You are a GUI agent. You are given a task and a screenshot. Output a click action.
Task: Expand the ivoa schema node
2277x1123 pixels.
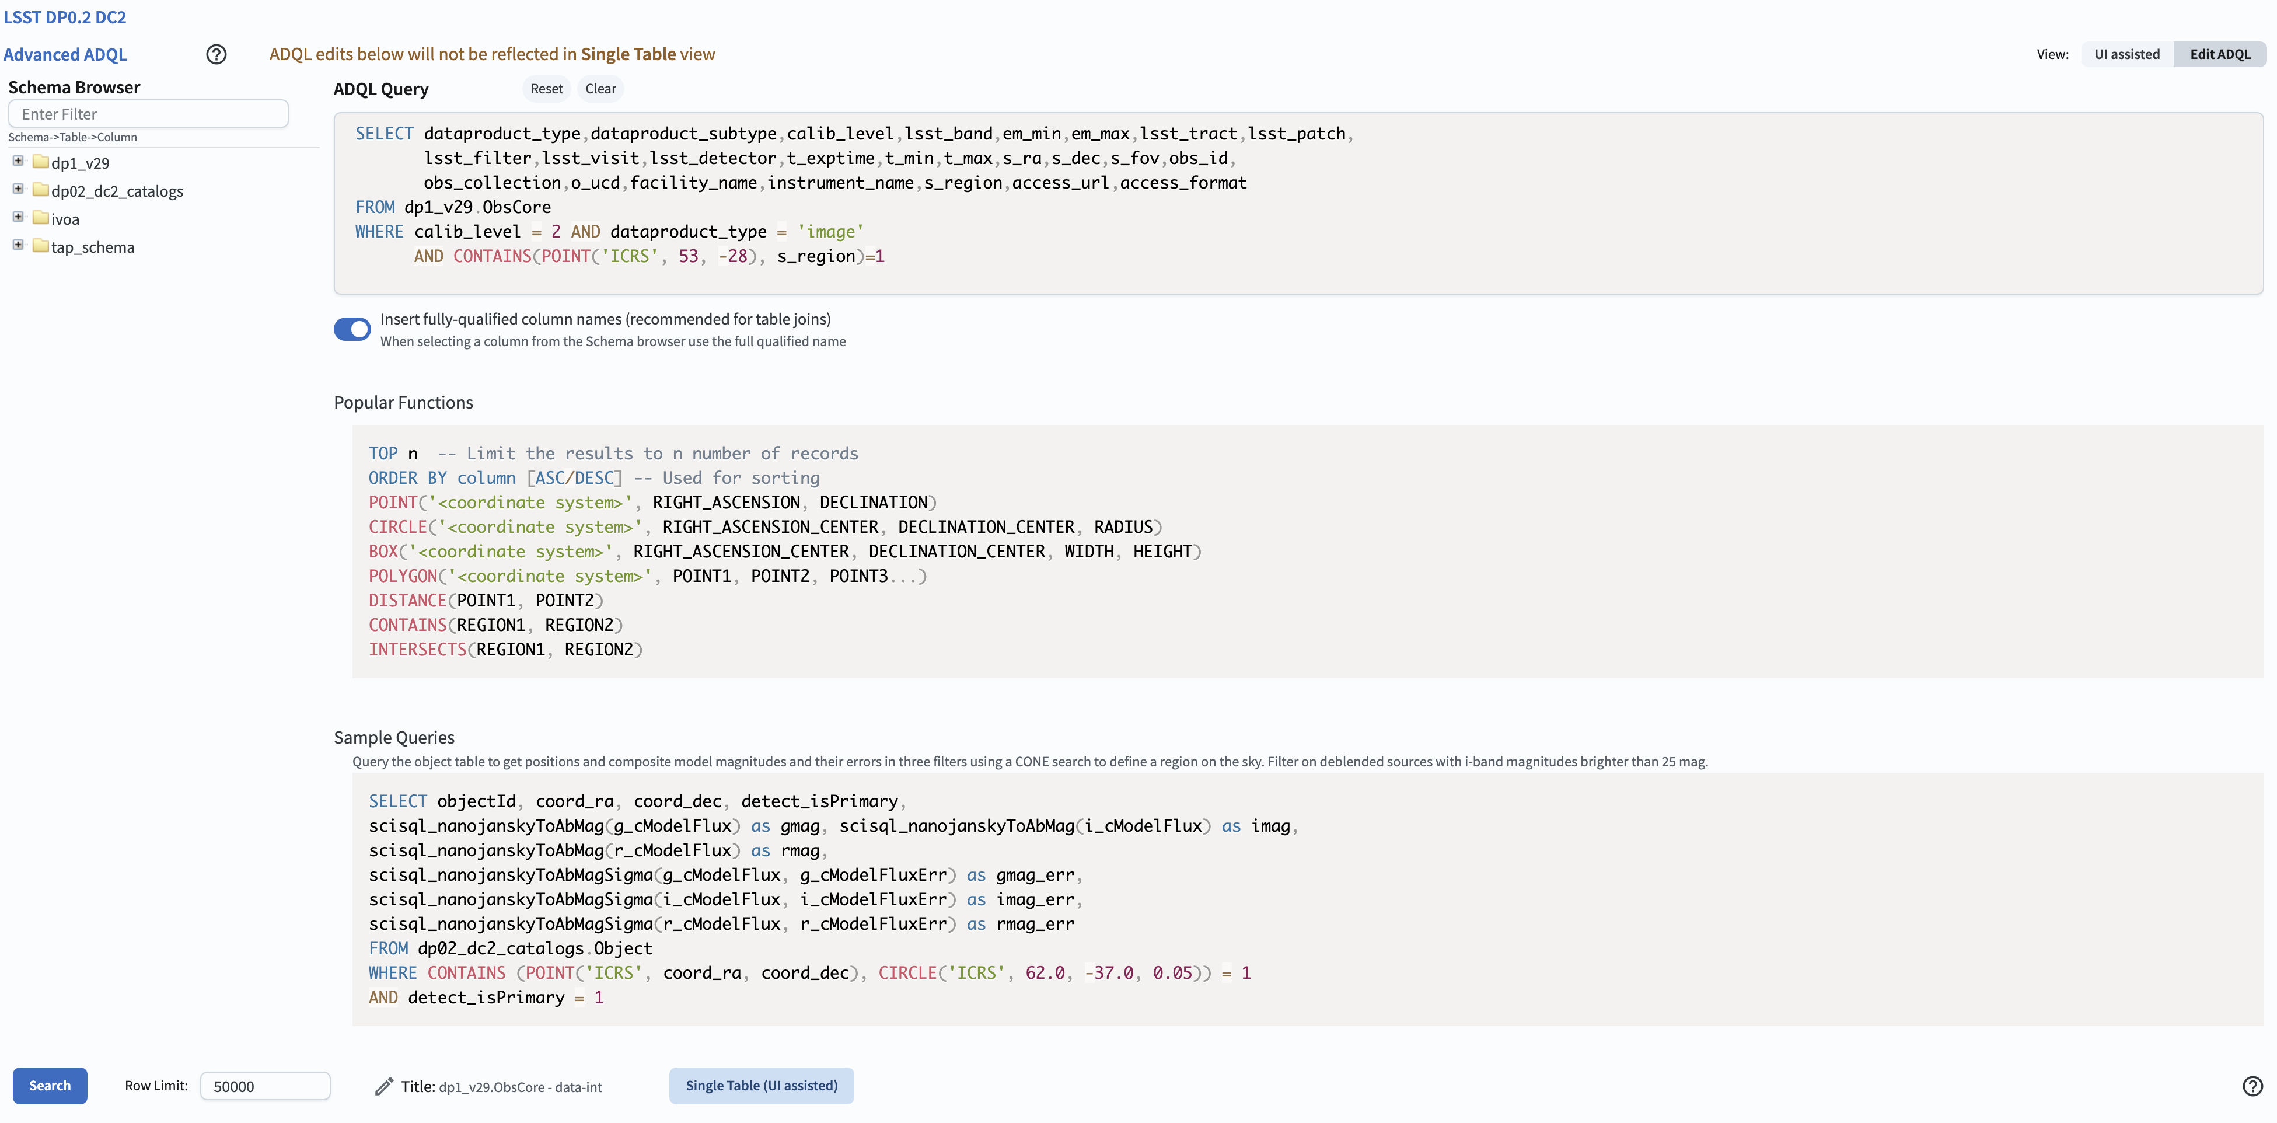tap(18, 218)
